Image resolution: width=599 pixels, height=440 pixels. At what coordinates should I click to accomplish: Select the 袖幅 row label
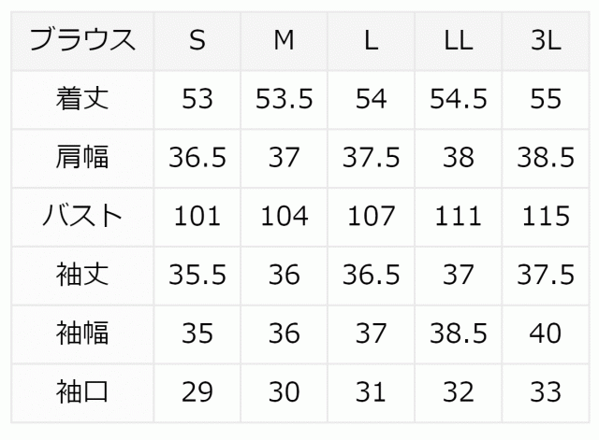[x=82, y=333]
